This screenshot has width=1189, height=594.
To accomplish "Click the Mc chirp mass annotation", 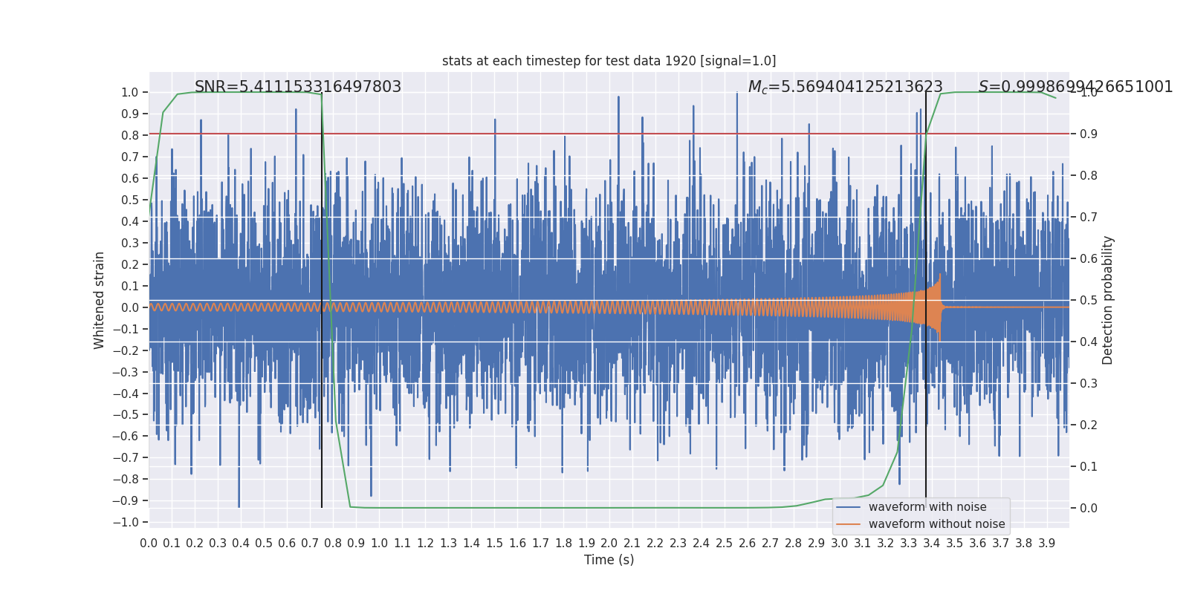I will pyautogui.click(x=845, y=87).
